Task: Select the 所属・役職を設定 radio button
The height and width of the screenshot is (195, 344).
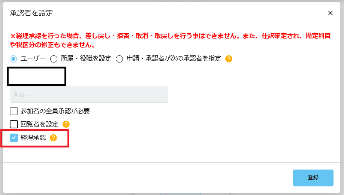Action: point(54,59)
